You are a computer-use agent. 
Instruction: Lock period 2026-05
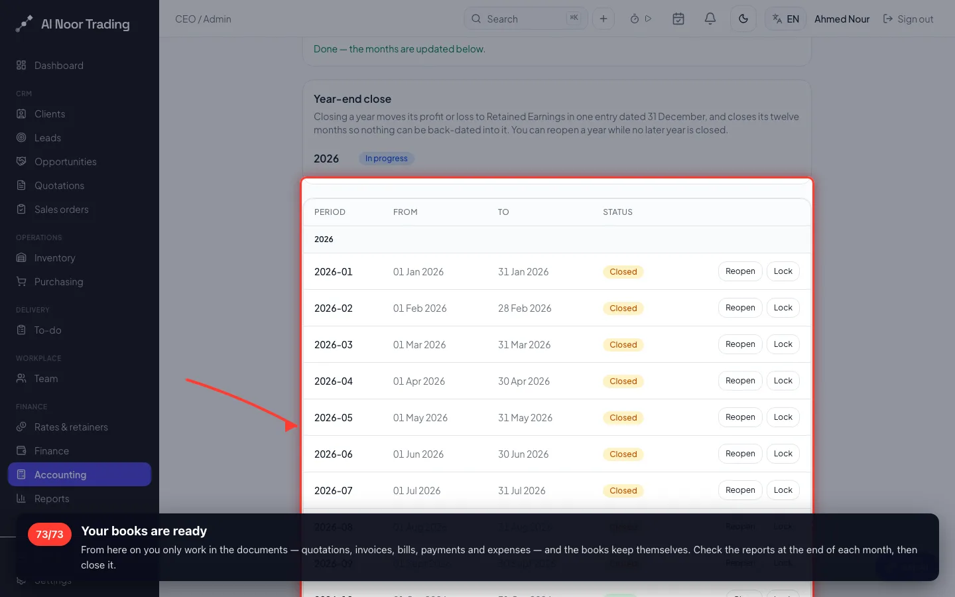point(783,417)
